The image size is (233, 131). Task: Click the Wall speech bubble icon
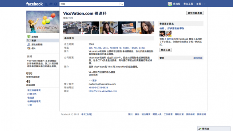29,36
